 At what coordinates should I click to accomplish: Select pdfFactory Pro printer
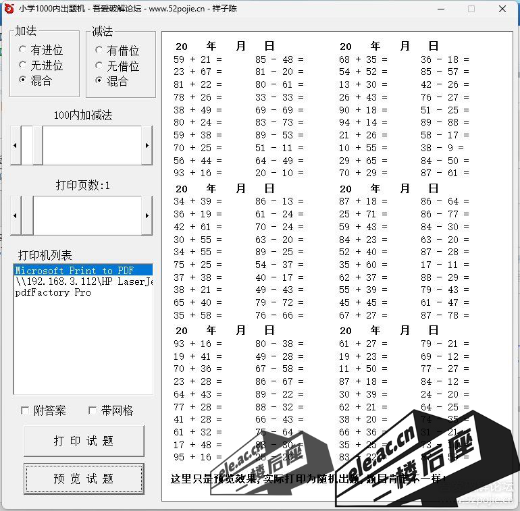pyautogui.click(x=83, y=292)
